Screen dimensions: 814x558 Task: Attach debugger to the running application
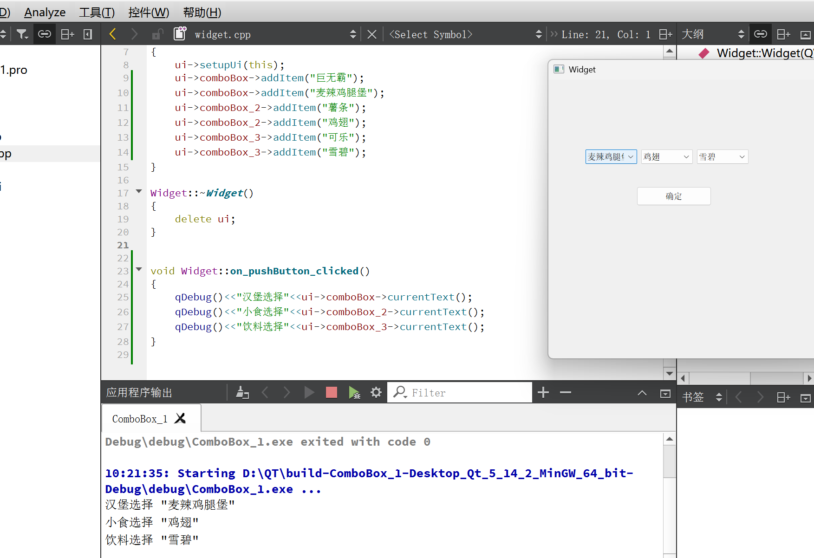[x=354, y=393]
